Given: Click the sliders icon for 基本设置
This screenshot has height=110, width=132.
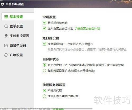Looking at the screenshot, I should click(6, 17).
